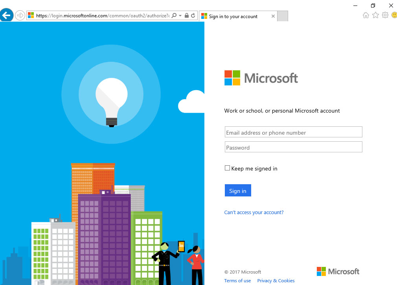Minimize the browser window
This screenshot has width=397, height=285.
point(355,6)
